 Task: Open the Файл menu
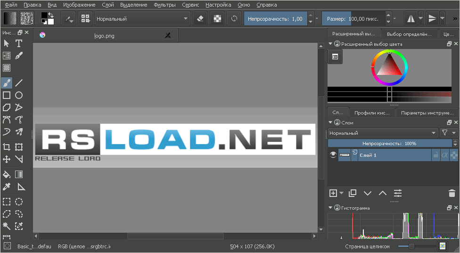[11, 5]
